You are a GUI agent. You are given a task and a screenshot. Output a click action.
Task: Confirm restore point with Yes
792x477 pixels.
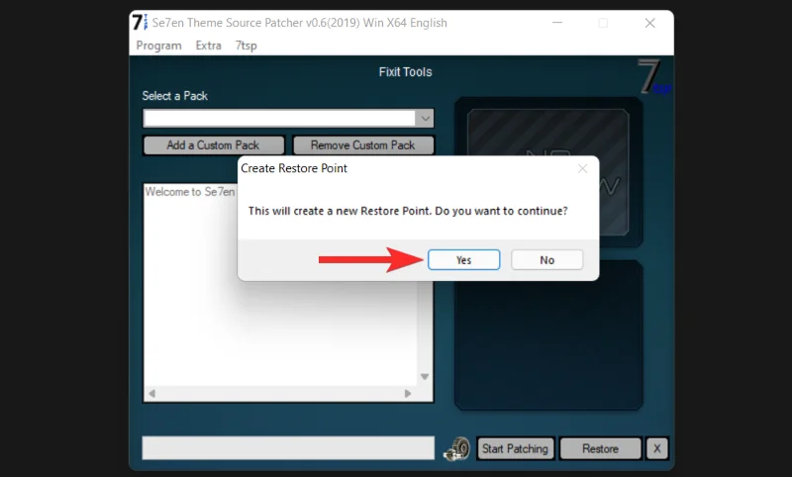(463, 260)
